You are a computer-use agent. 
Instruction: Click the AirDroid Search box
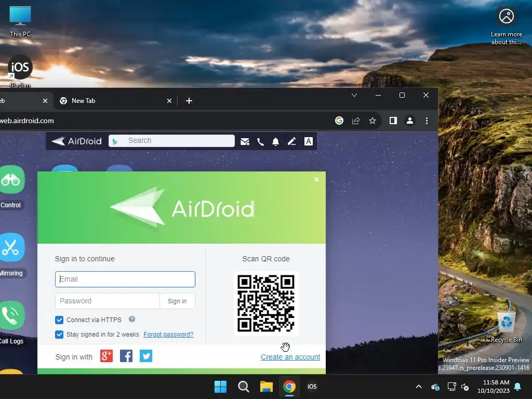(171, 141)
